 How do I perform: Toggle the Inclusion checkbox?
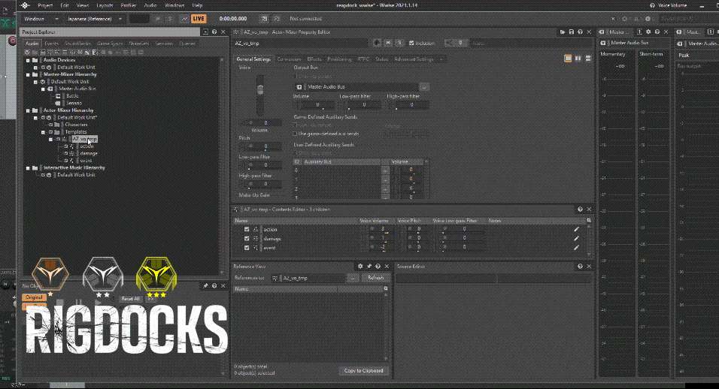tap(411, 43)
